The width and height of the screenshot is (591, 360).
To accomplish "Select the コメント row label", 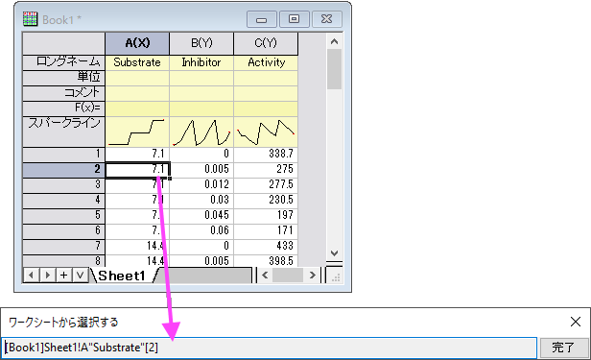I will pos(63,93).
